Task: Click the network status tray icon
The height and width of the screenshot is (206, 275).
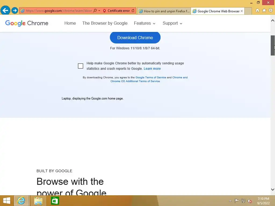Action: point(243,201)
